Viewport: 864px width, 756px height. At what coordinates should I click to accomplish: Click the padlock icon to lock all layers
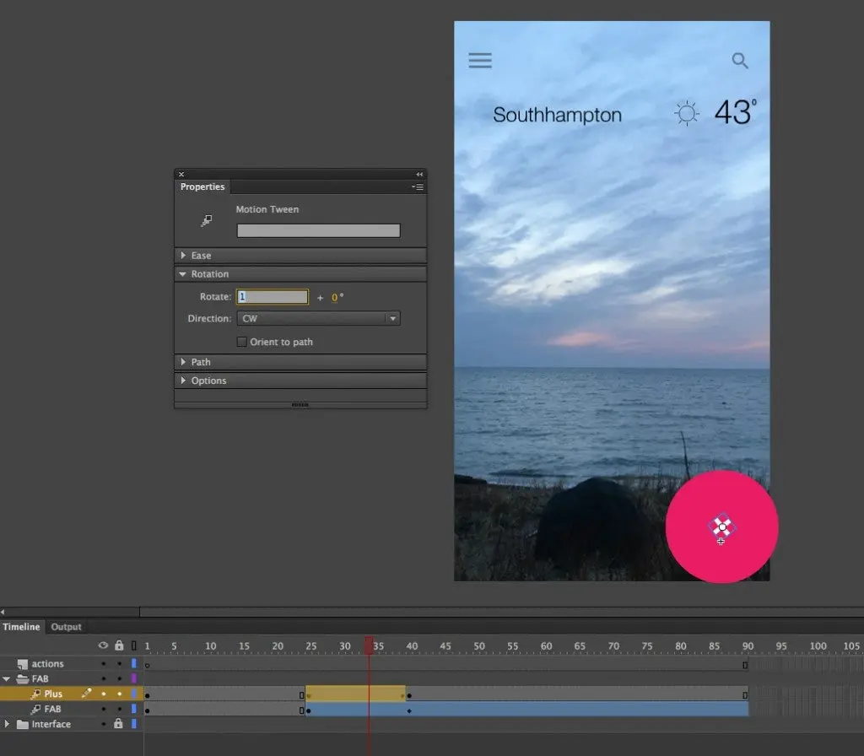120,645
